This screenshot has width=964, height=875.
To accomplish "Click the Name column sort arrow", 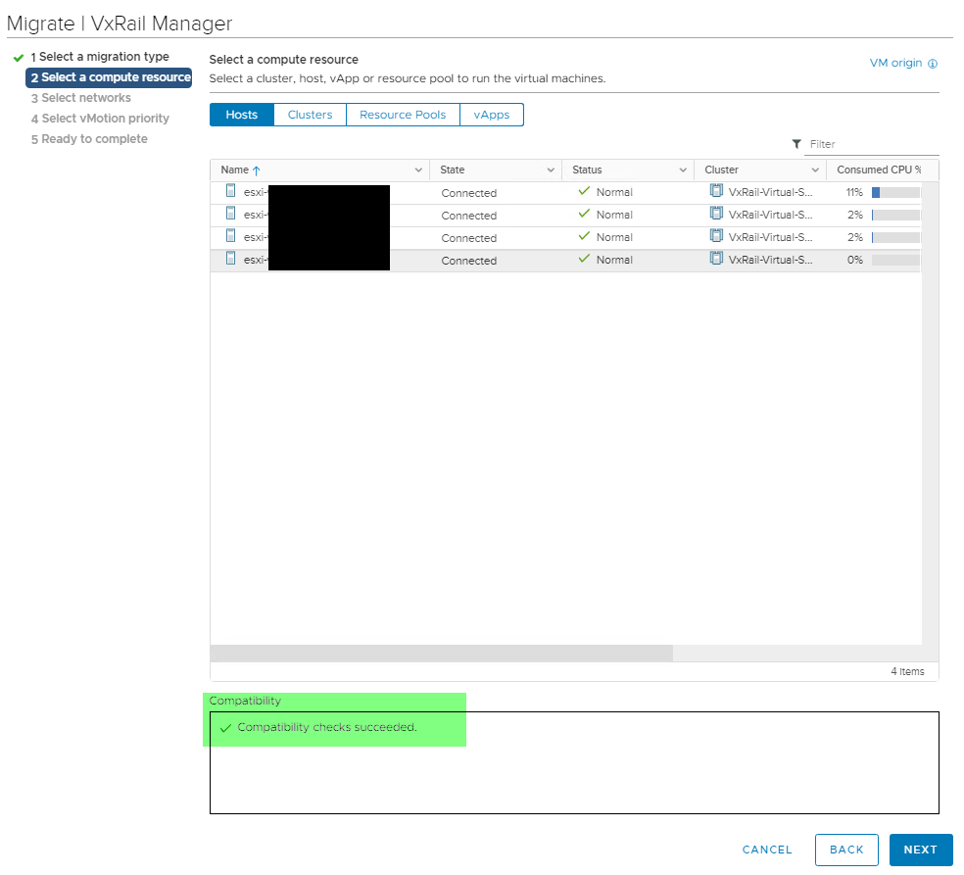I will 257,170.
